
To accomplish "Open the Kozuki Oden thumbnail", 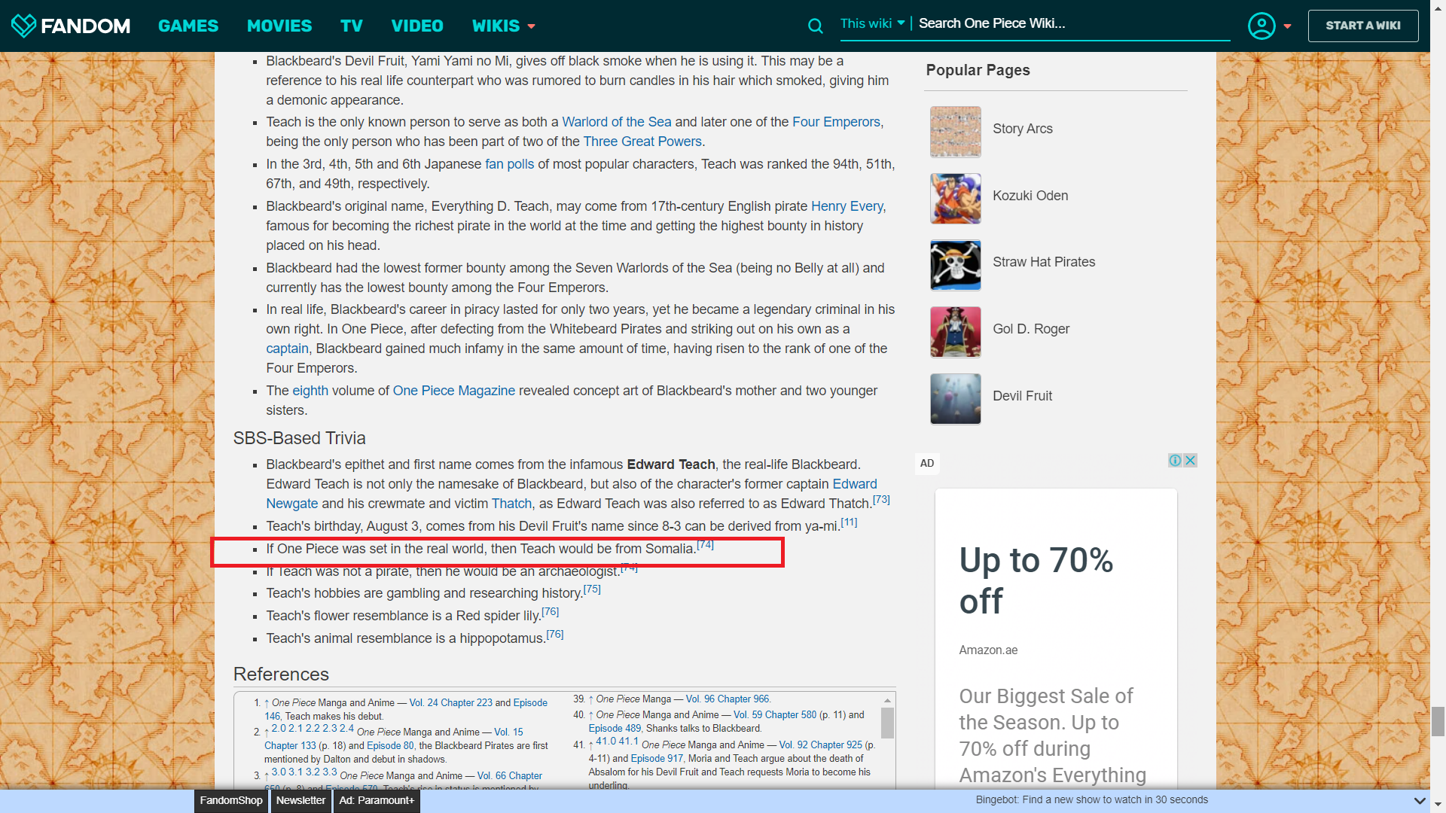I will coord(955,199).
